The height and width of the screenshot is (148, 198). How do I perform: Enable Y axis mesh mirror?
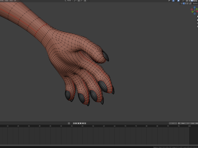point(186,3)
